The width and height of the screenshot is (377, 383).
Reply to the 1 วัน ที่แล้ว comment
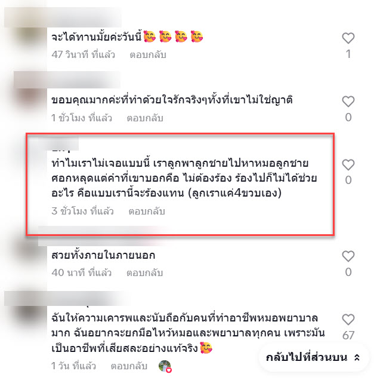(x=129, y=366)
